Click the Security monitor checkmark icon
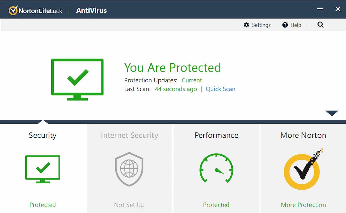Screen dimensions: 346x213 (x=43, y=169)
